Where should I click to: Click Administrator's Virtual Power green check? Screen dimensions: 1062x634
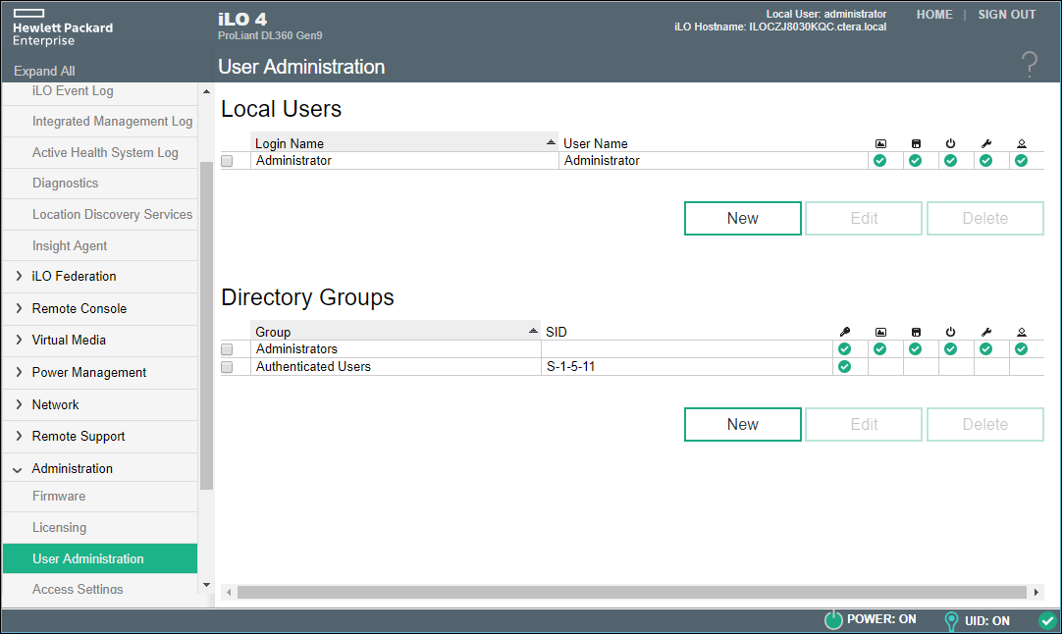pos(951,161)
